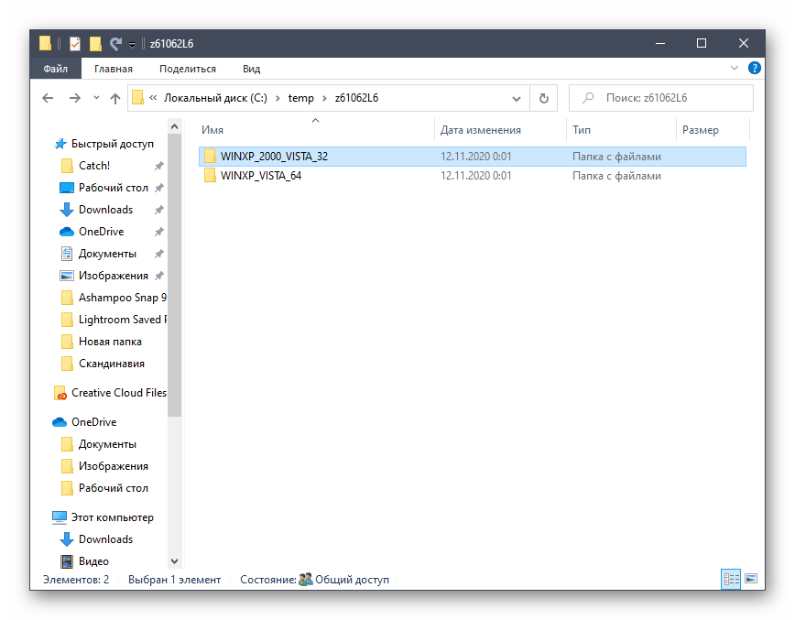Expand the chevron after Локальный диск (C:)
Image resolution: width=795 pixels, height=620 pixels.
point(278,98)
